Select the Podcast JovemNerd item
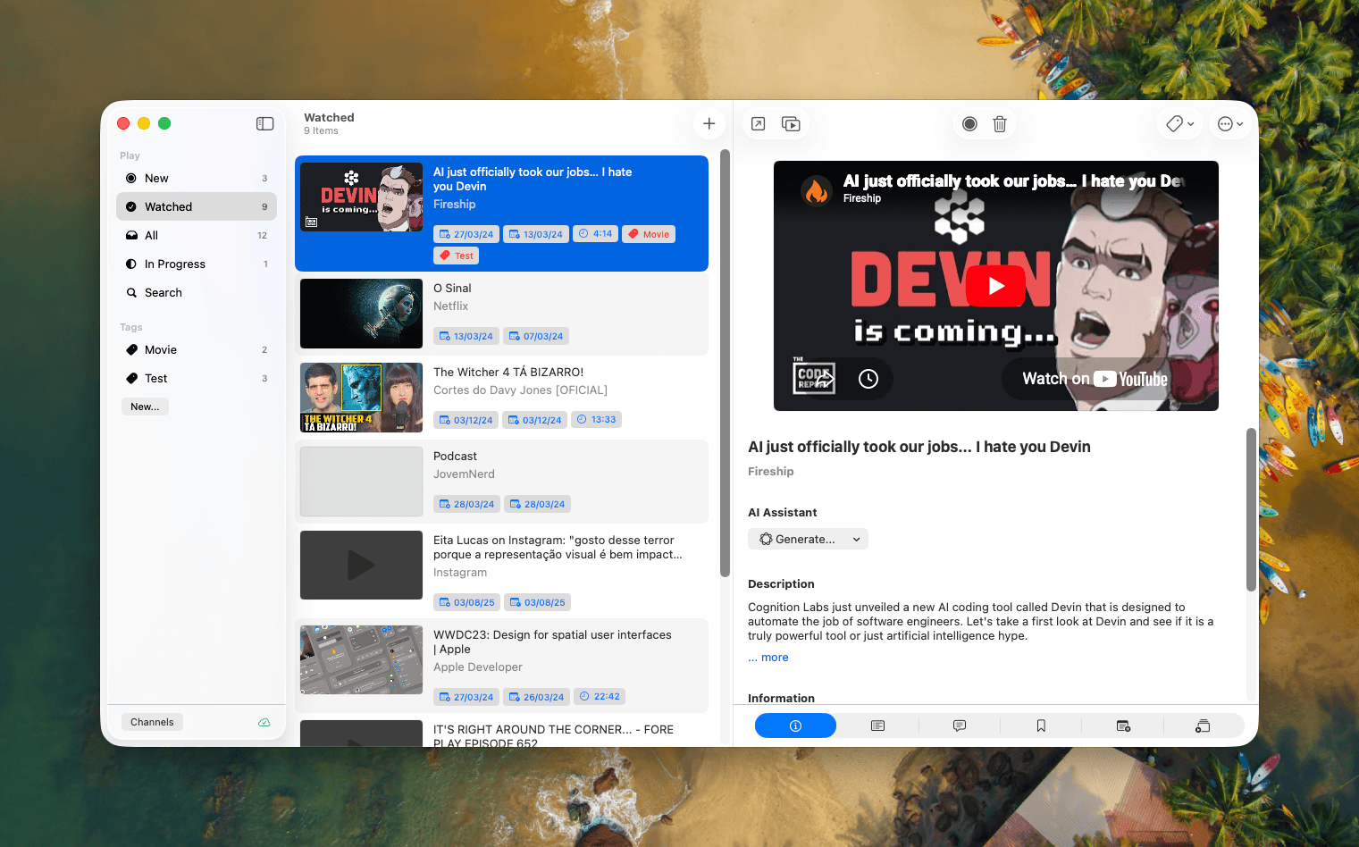Screen dimensions: 1359x847 tap(501, 482)
